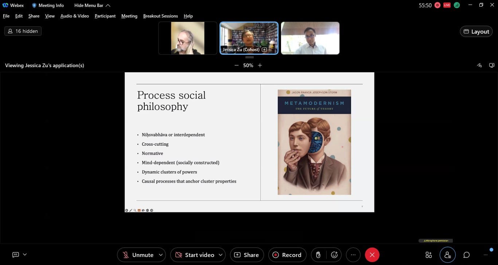Click the annotate pen icon
This screenshot has width=498, height=265.
479,65
